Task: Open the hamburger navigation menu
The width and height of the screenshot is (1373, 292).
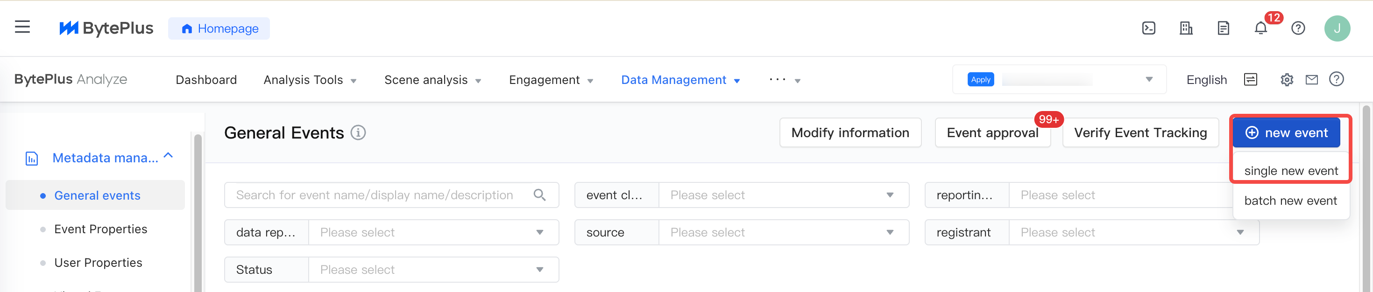Action: 22,27
